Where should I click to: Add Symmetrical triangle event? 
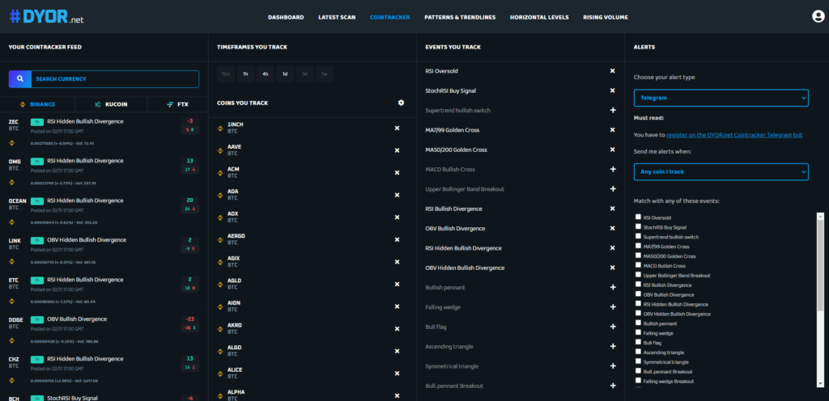click(613, 366)
